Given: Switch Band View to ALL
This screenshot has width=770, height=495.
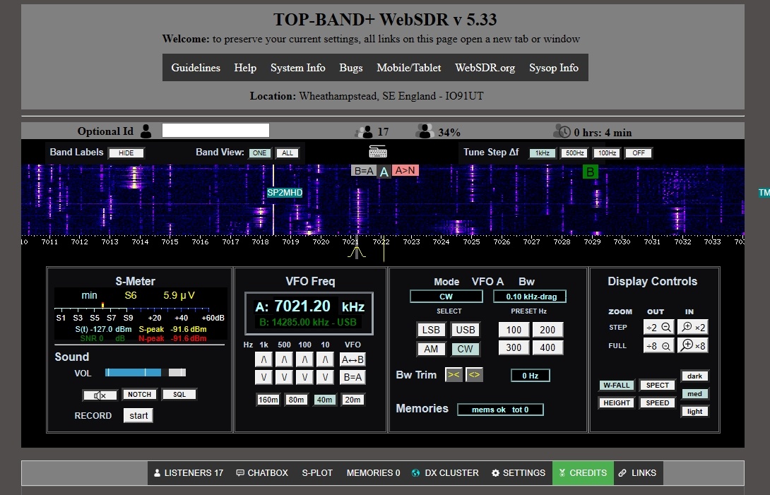Looking at the screenshot, I should pyautogui.click(x=288, y=153).
